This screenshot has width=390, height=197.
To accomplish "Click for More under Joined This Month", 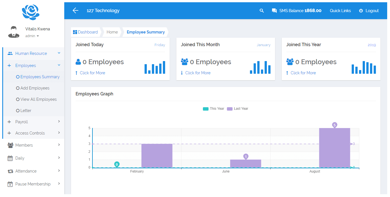I will pos(198,73).
